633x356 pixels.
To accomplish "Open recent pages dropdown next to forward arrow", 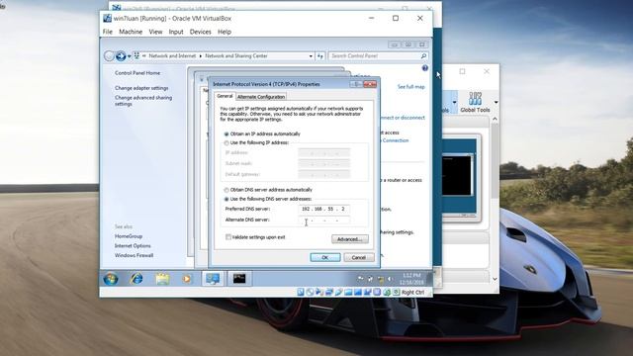I will click(130, 56).
